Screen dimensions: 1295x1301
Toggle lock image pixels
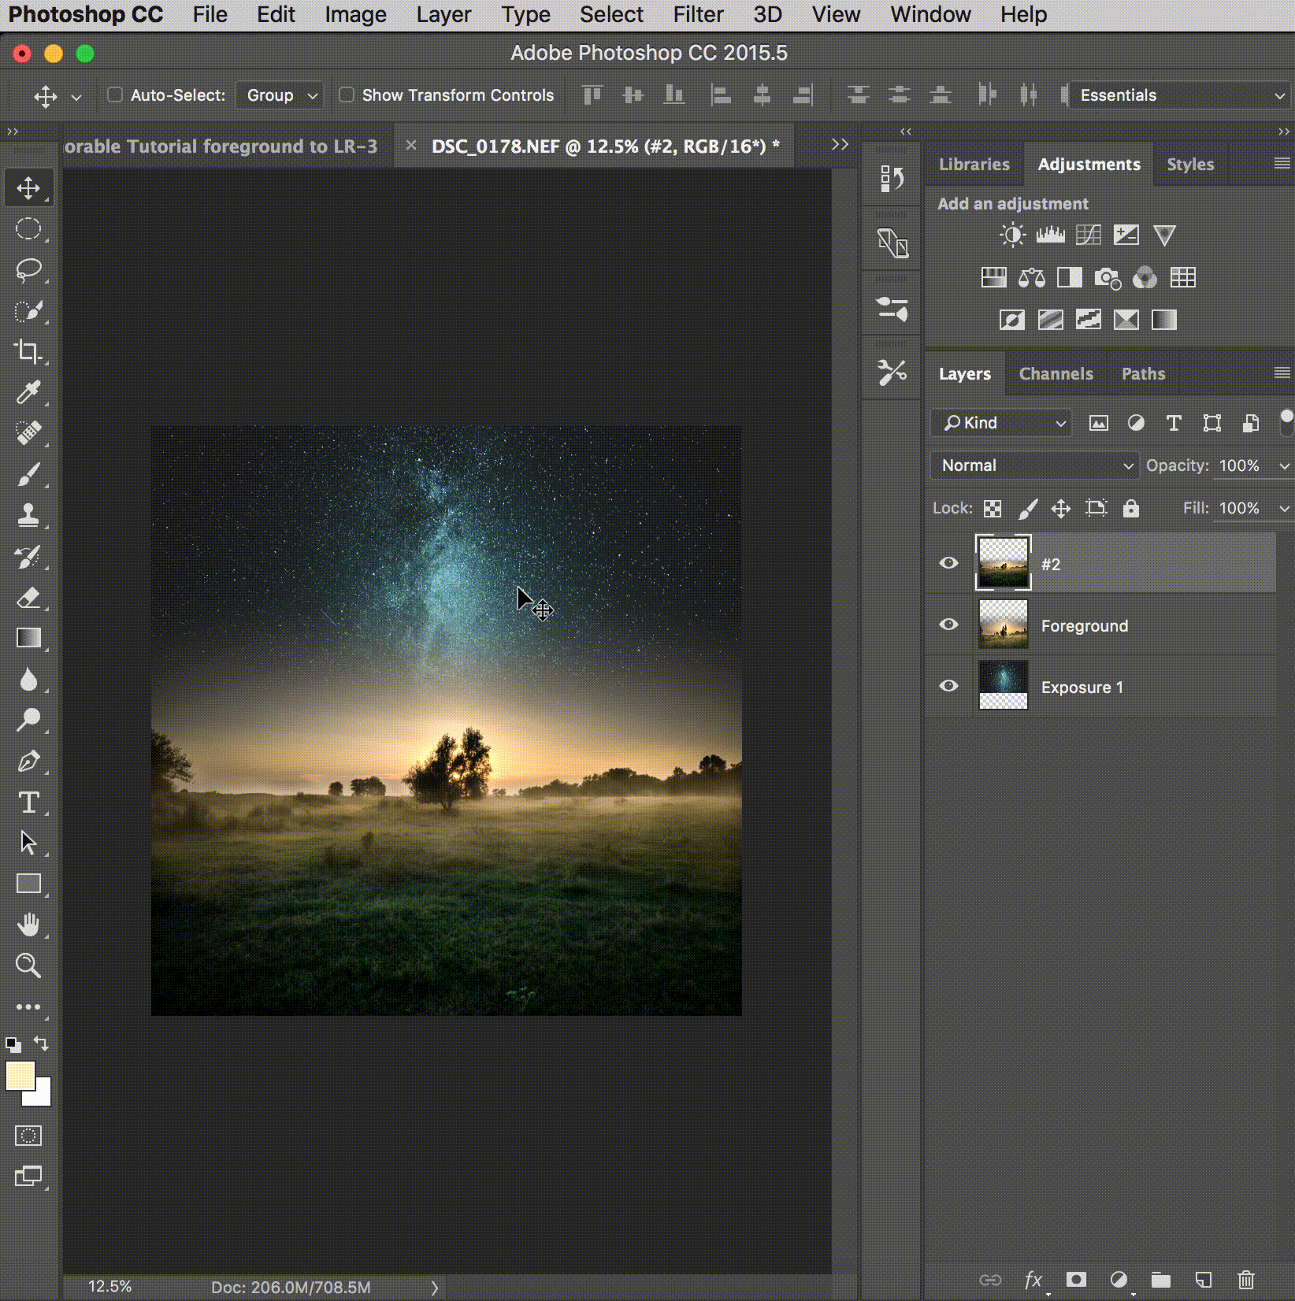point(1027,509)
